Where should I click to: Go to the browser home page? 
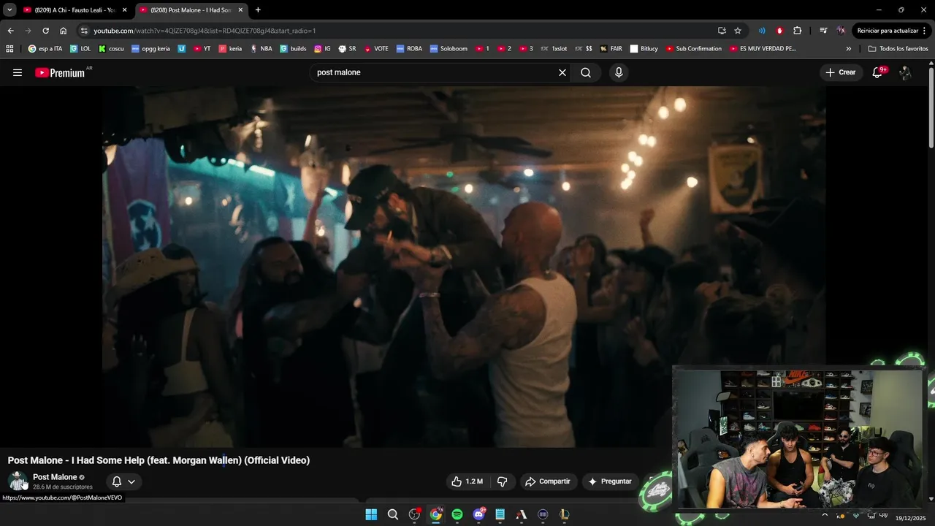tap(64, 31)
